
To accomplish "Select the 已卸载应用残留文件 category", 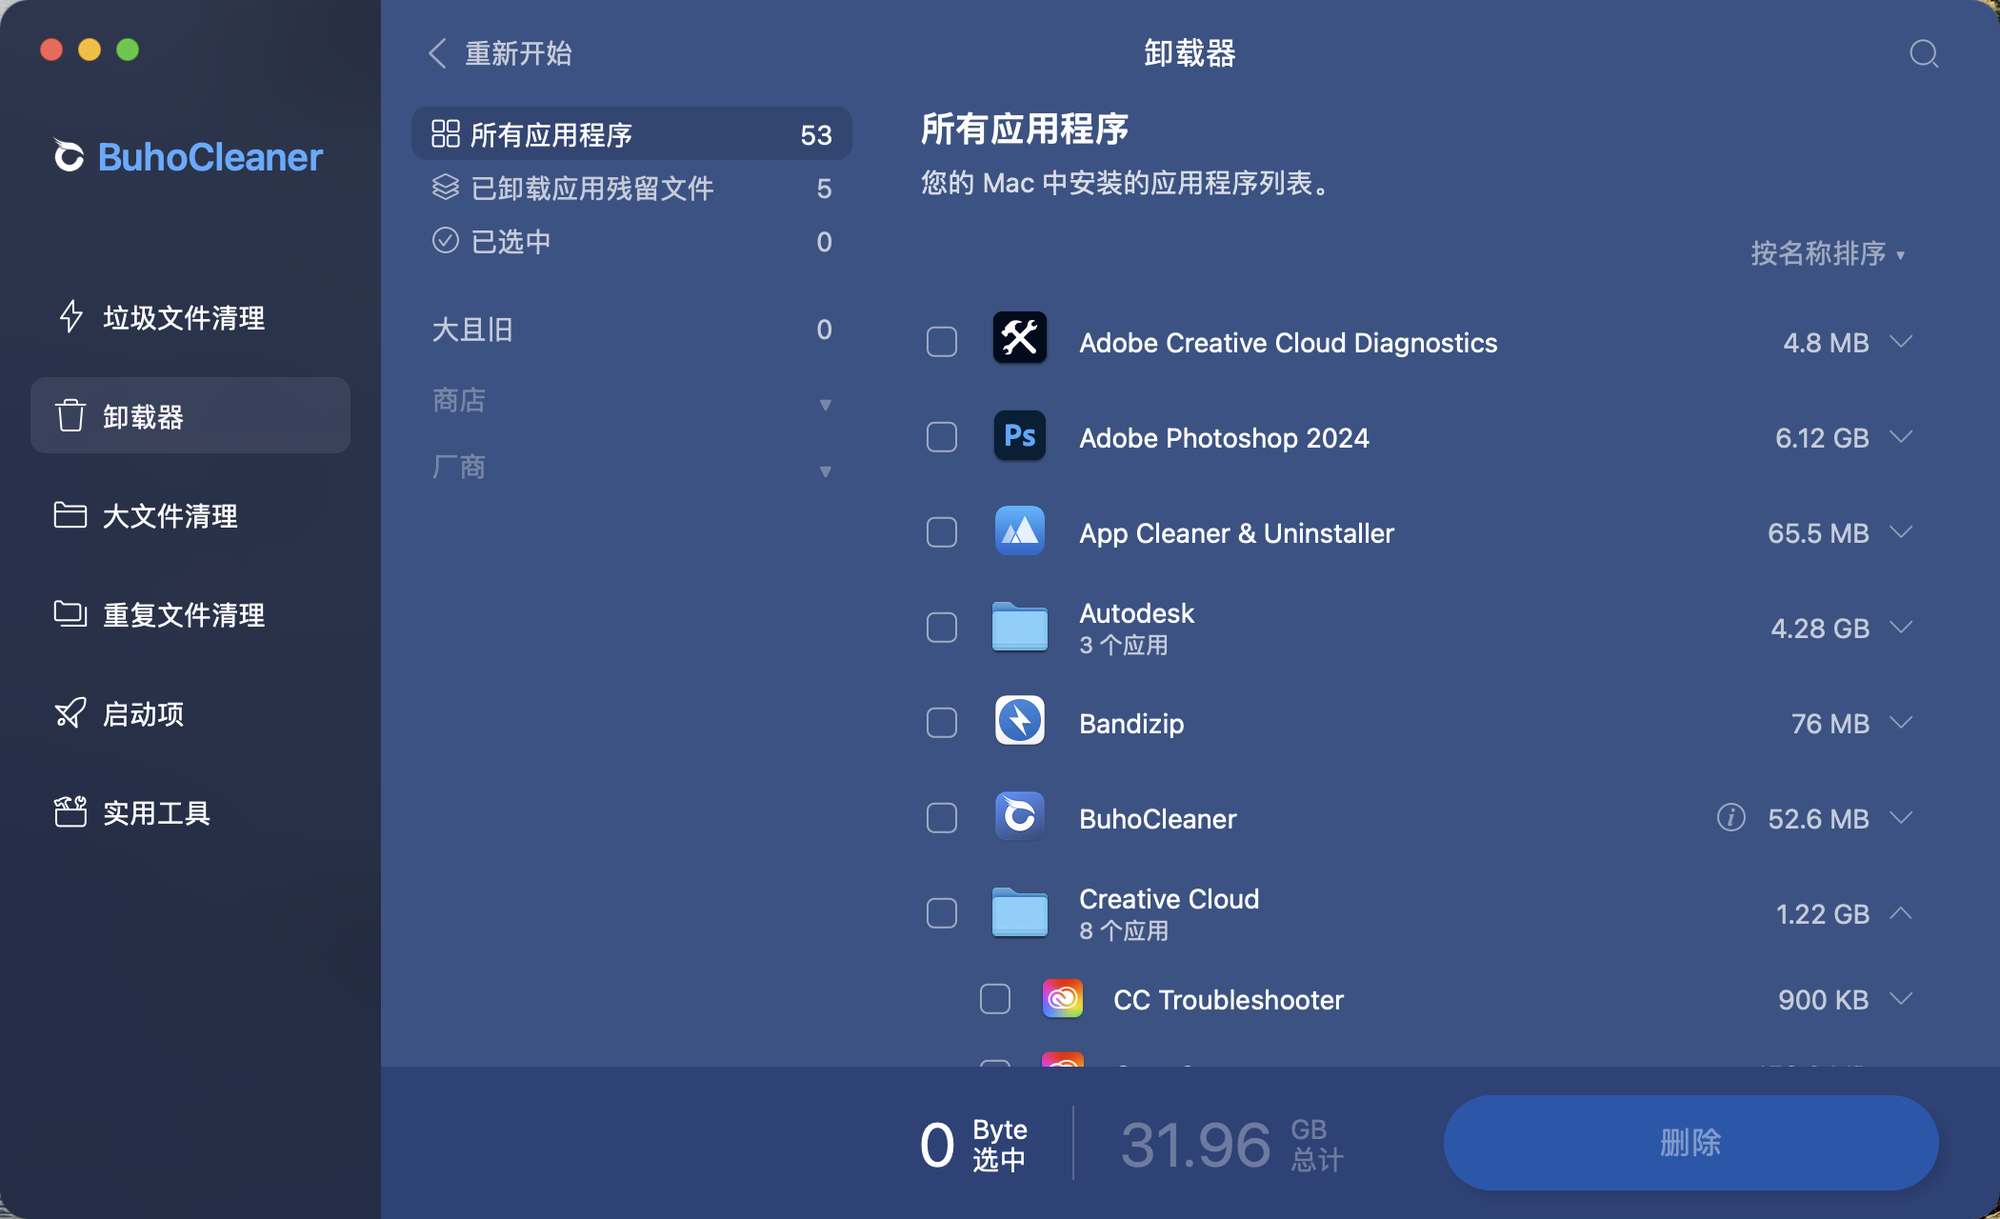I will (x=631, y=188).
